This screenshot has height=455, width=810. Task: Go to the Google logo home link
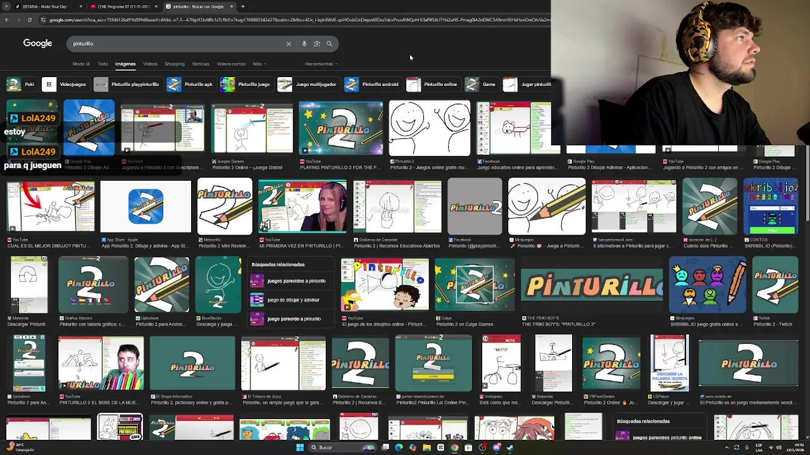click(x=37, y=43)
